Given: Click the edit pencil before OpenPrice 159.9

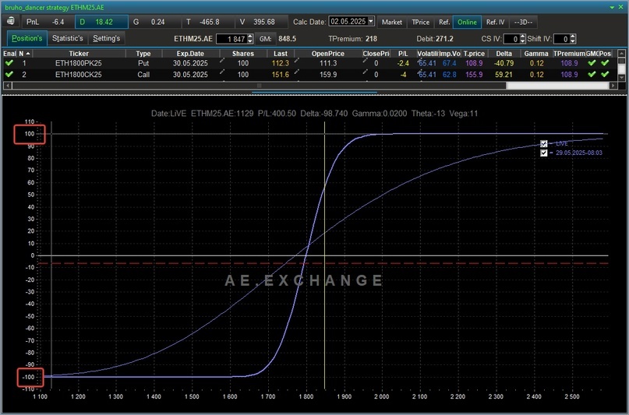Looking at the screenshot, I should tap(296, 72).
